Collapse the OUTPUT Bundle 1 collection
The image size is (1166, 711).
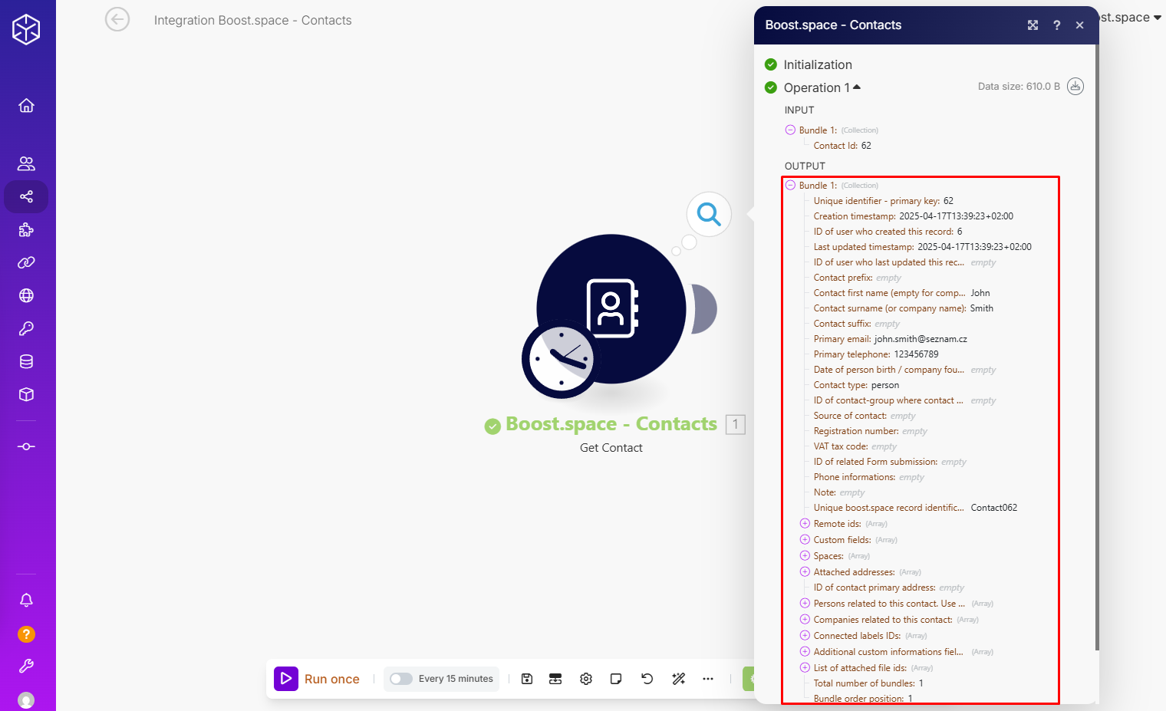(x=790, y=186)
